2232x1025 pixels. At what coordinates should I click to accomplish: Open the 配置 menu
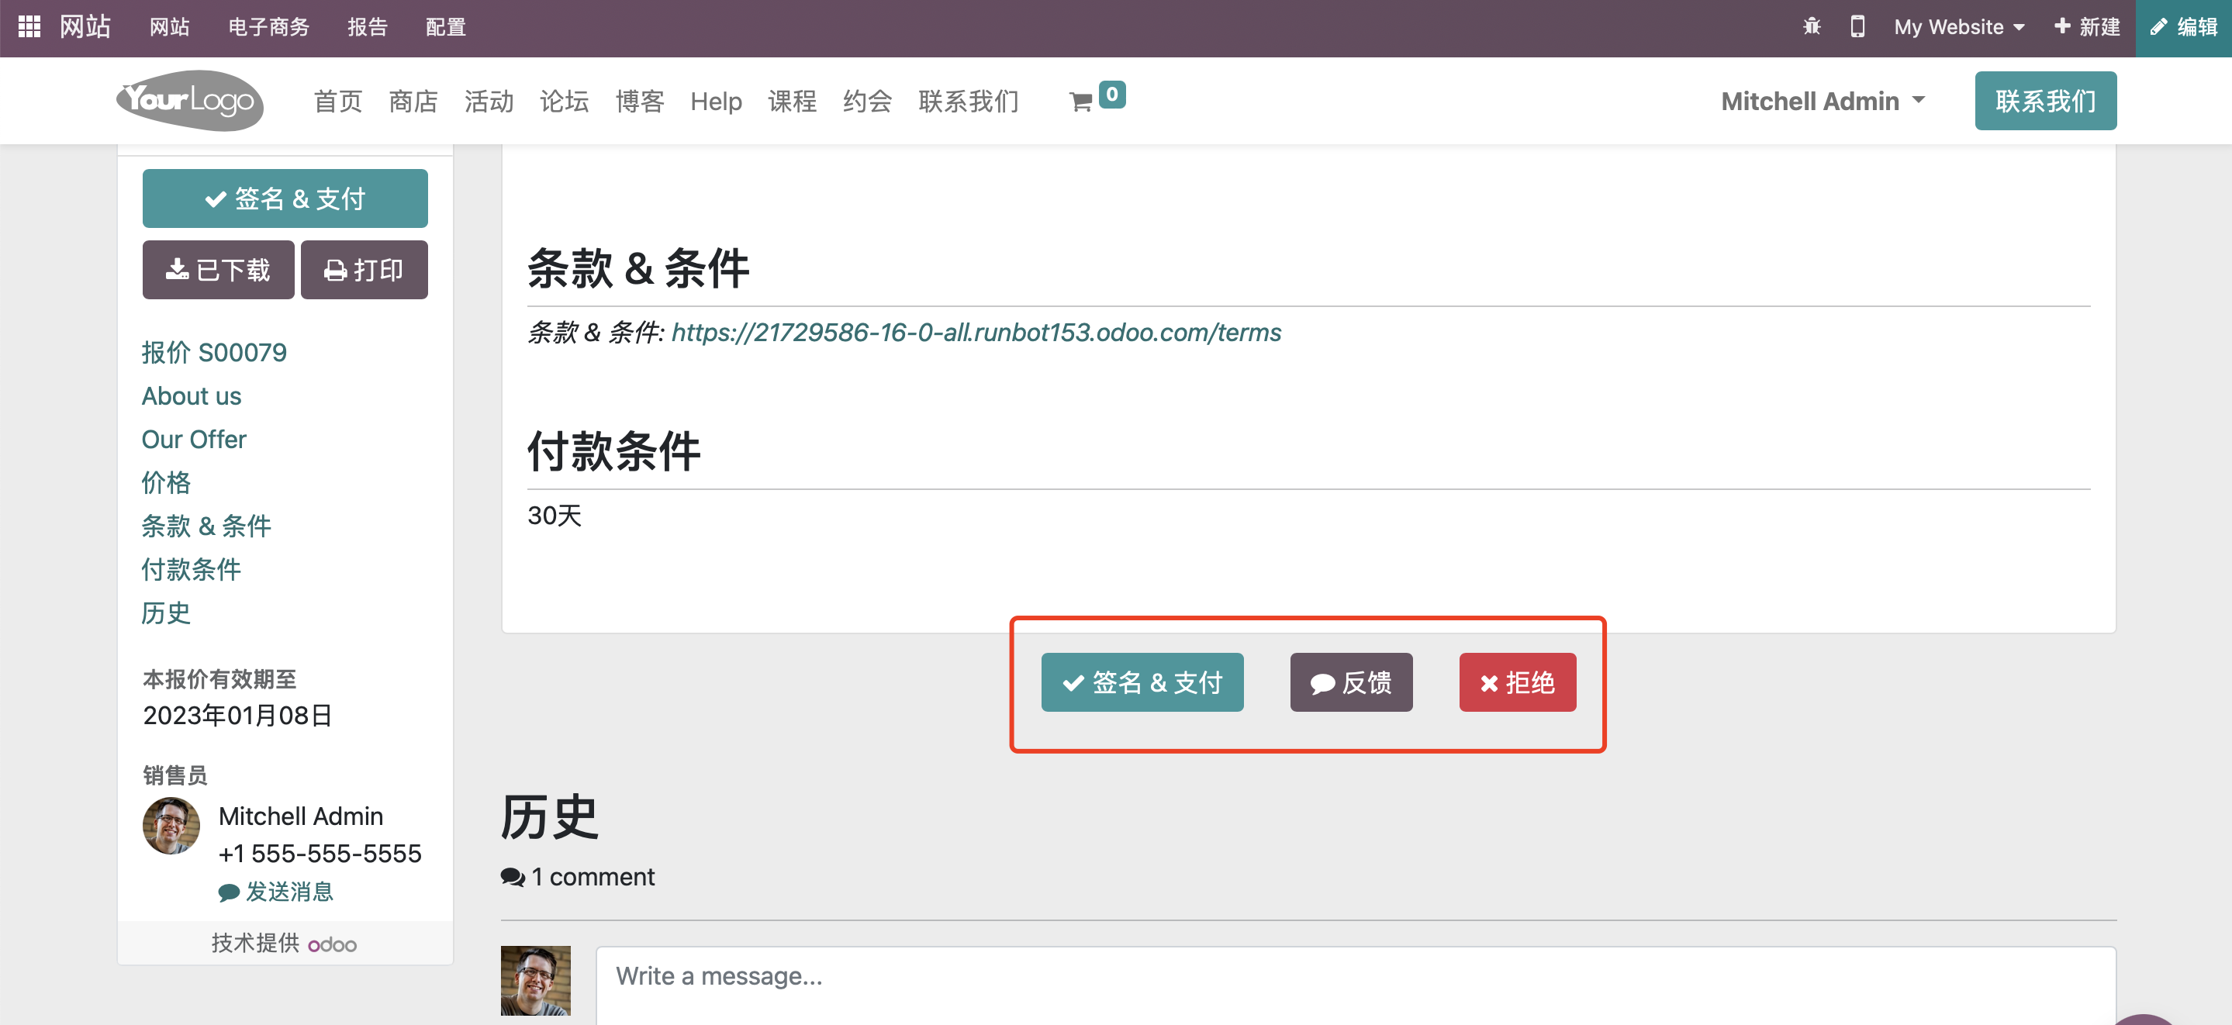[445, 27]
